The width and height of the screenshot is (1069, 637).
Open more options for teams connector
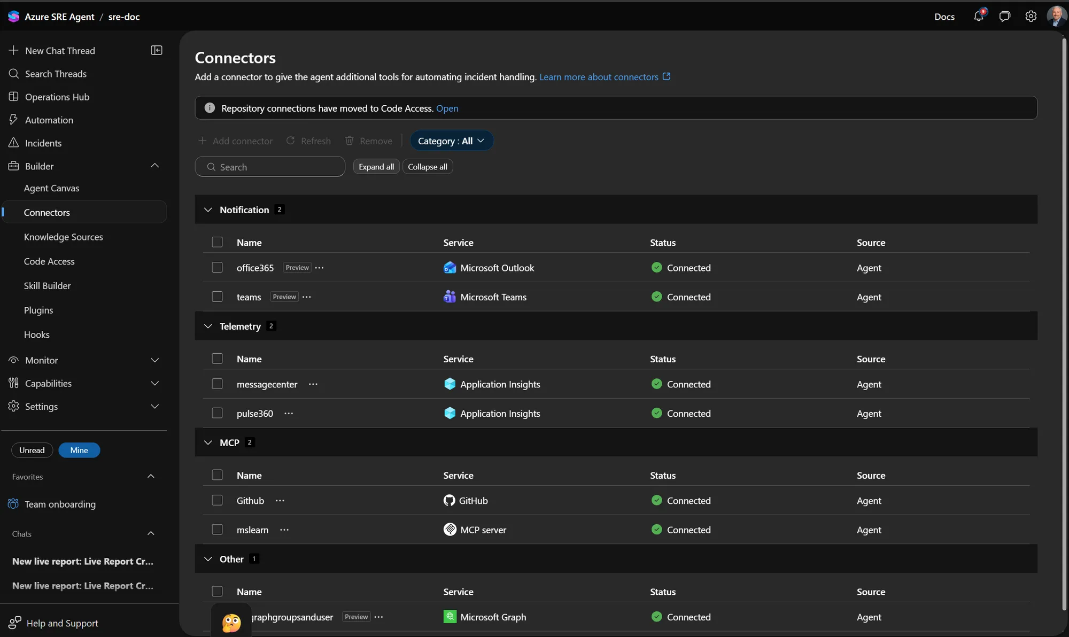[307, 297]
